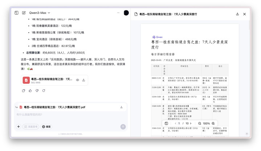Go to the previous PDF page

175,123
